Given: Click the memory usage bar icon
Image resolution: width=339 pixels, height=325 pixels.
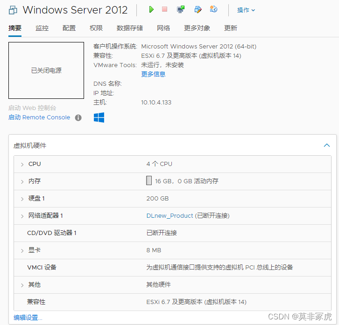Looking at the screenshot, I should coord(149,180).
